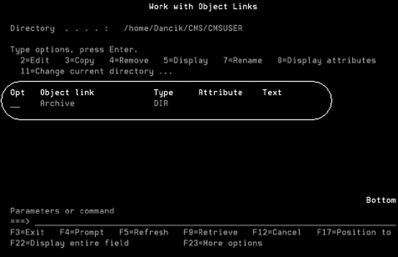Click the Opt input field beside Archive
Viewport: 398px width, 257px height.
click(15, 104)
